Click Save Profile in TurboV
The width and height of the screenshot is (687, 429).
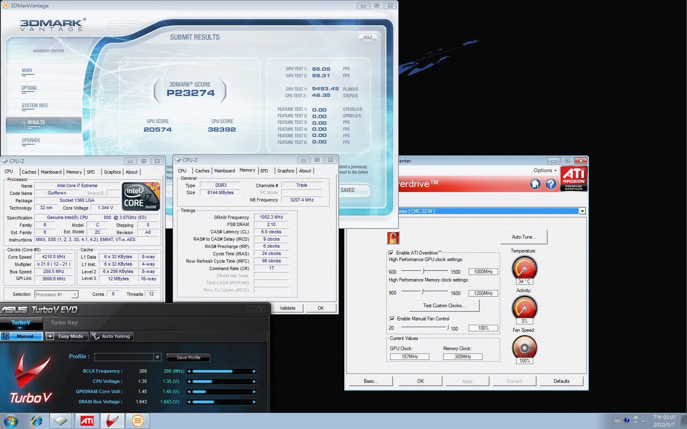click(x=189, y=357)
